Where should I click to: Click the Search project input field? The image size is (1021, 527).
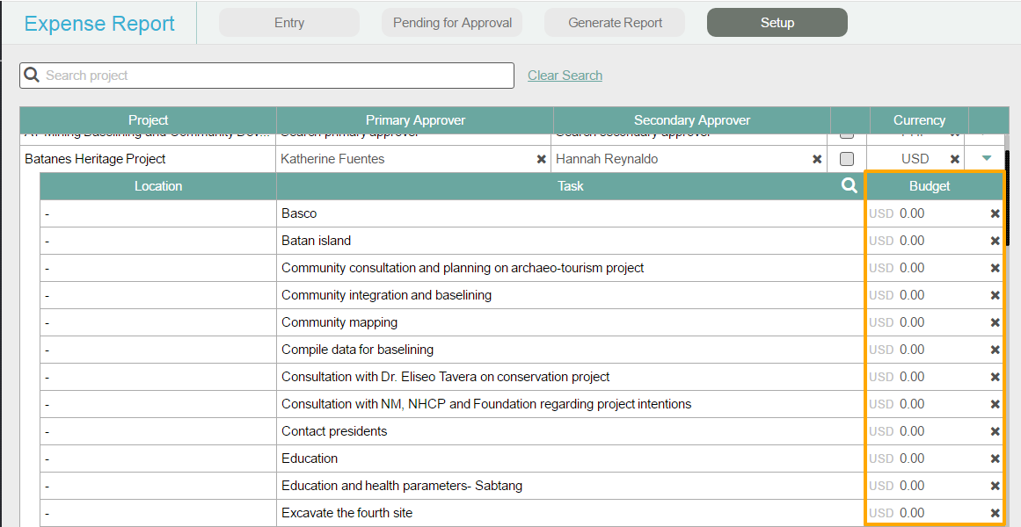click(273, 76)
